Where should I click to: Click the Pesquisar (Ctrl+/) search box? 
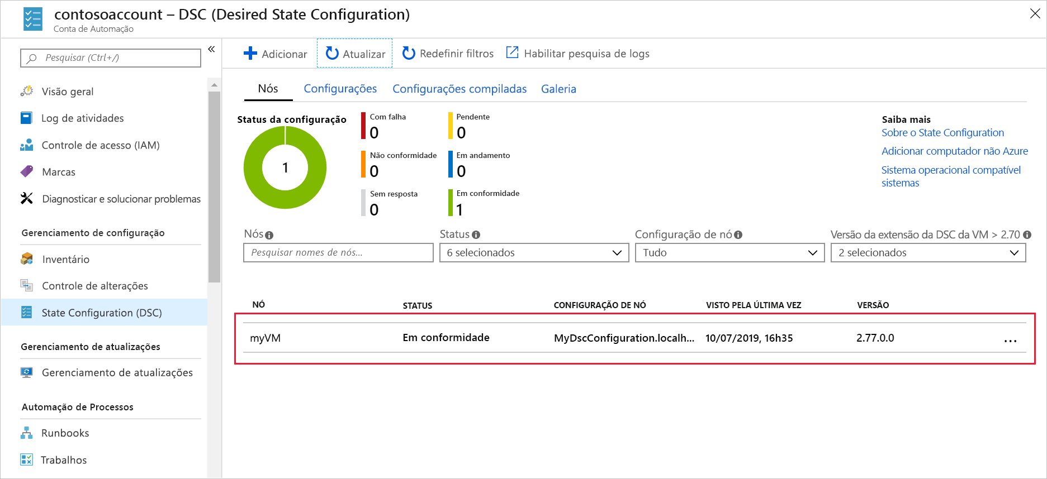tap(111, 58)
